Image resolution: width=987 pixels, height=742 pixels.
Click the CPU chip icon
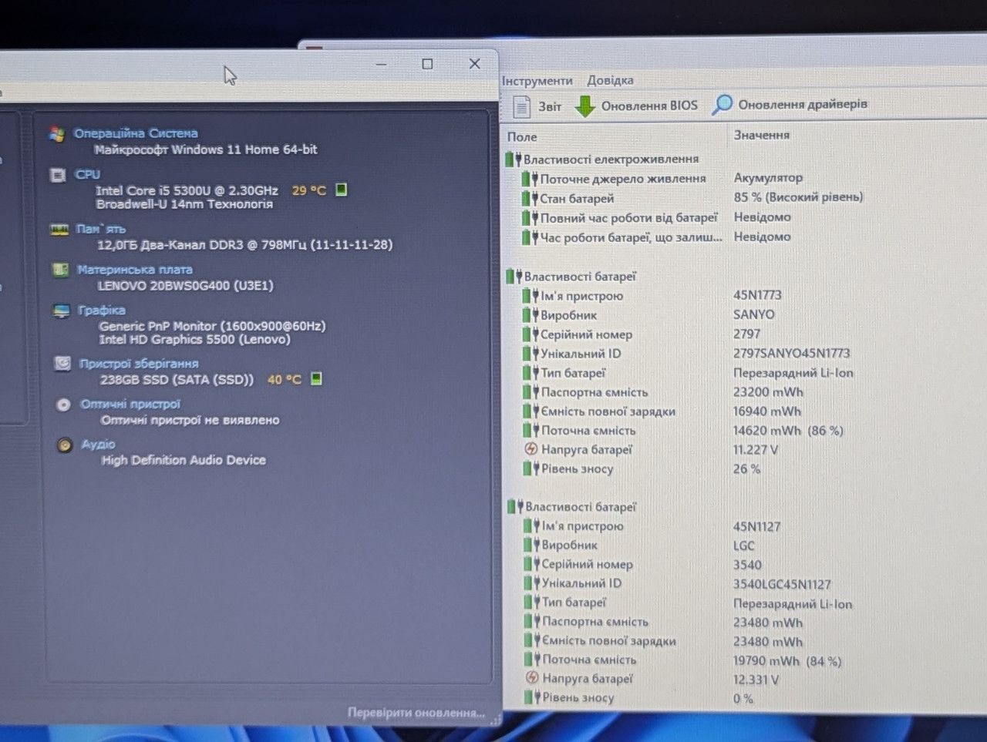pos(58,175)
